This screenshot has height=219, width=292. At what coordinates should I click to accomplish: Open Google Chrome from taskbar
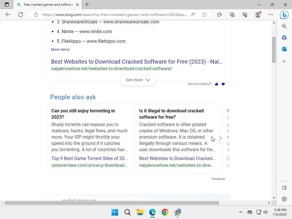click(x=165, y=212)
